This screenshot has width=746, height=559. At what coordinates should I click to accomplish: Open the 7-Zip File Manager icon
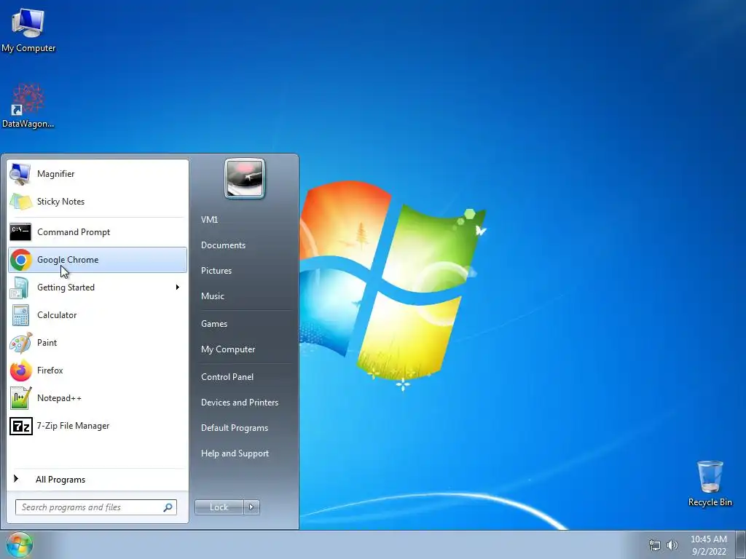click(21, 426)
